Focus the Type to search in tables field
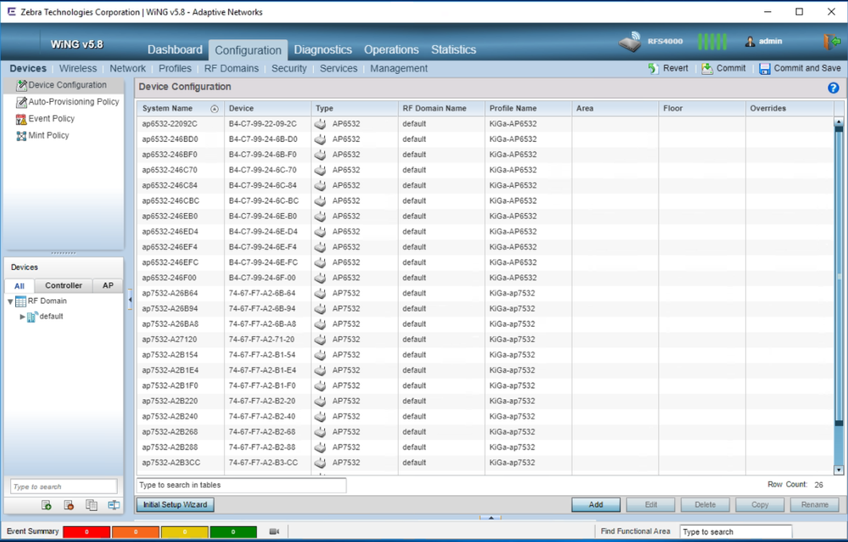The width and height of the screenshot is (848, 542). (x=241, y=485)
